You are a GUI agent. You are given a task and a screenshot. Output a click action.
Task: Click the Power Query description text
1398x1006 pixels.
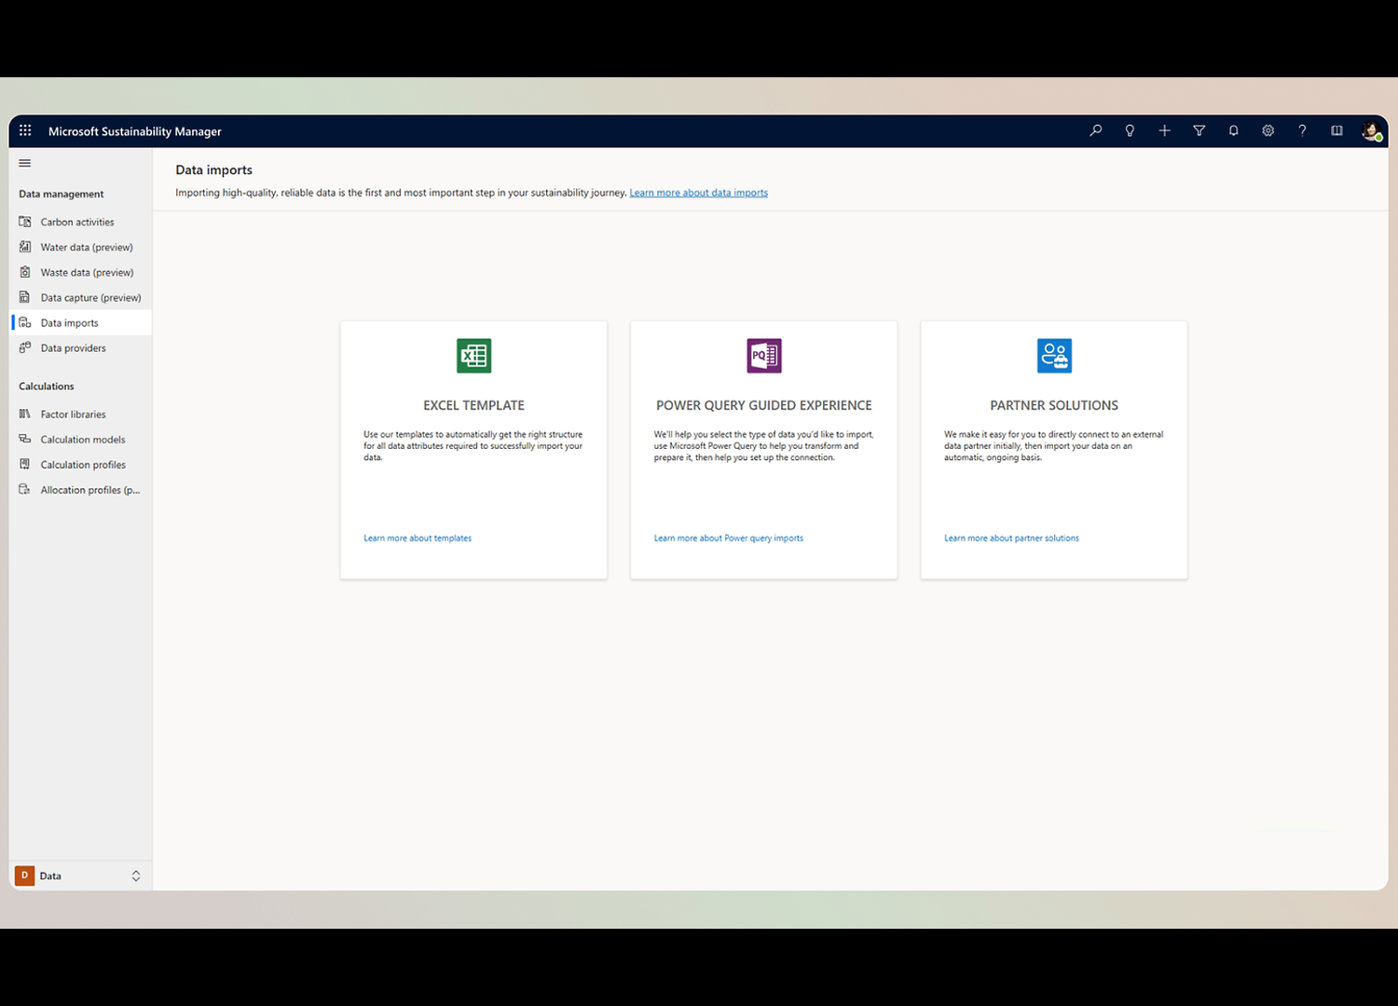click(x=764, y=445)
